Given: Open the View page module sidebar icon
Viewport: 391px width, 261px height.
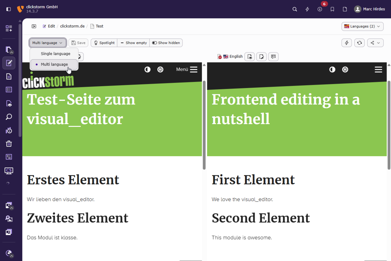Looking at the screenshot, I should (9, 104).
